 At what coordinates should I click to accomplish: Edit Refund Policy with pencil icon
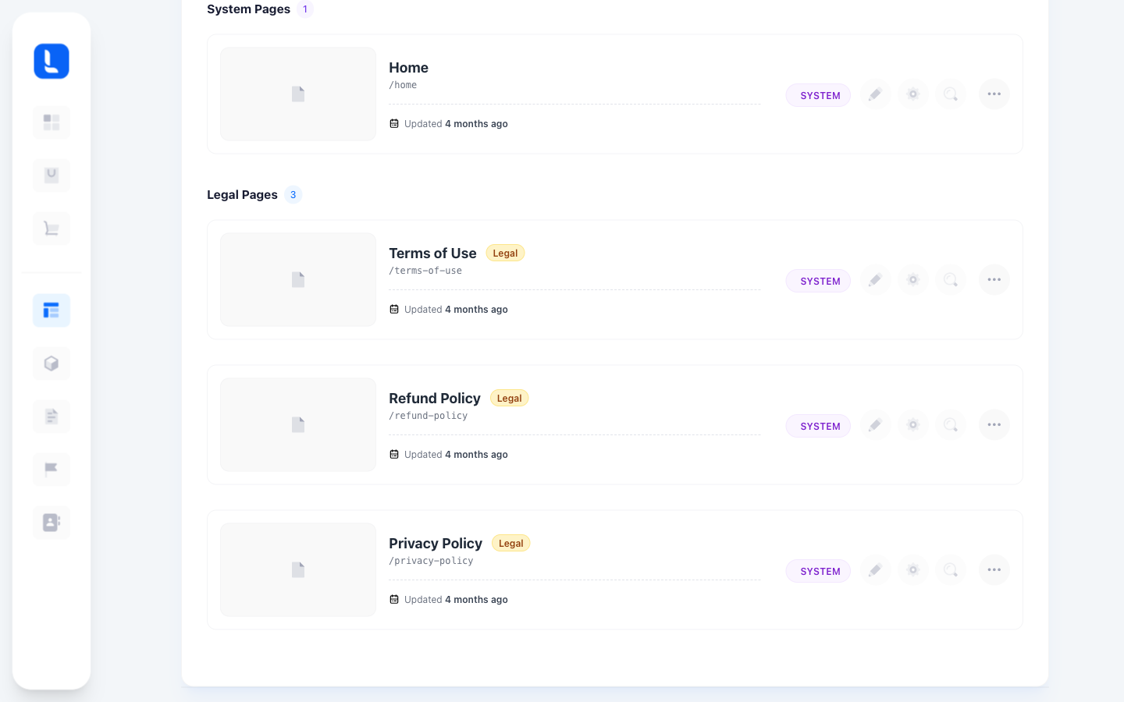click(x=876, y=425)
